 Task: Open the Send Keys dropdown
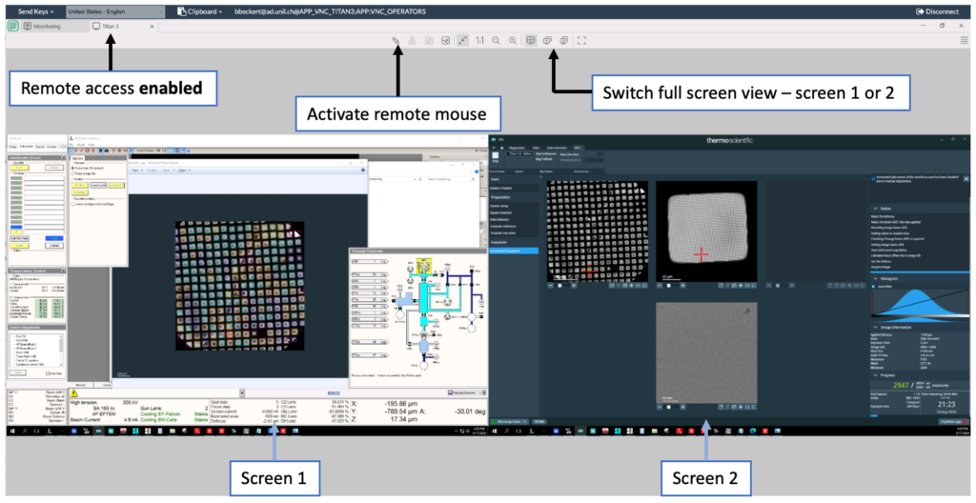pyautogui.click(x=35, y=11)
